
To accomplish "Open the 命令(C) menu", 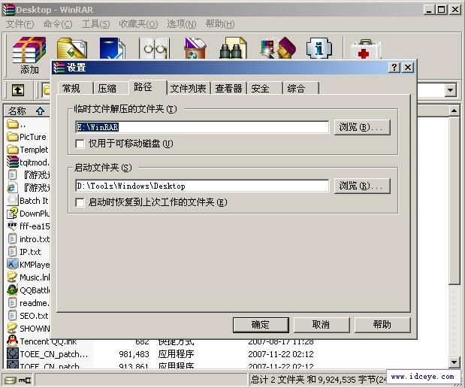I will (x=58, y=24).
